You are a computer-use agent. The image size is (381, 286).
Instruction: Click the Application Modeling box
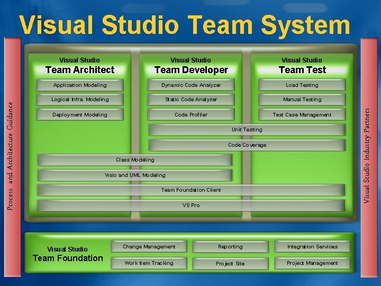(x=80, y=85)
